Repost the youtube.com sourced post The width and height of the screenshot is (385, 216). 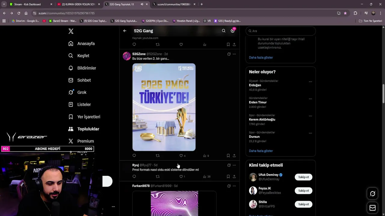pos(158,44)
